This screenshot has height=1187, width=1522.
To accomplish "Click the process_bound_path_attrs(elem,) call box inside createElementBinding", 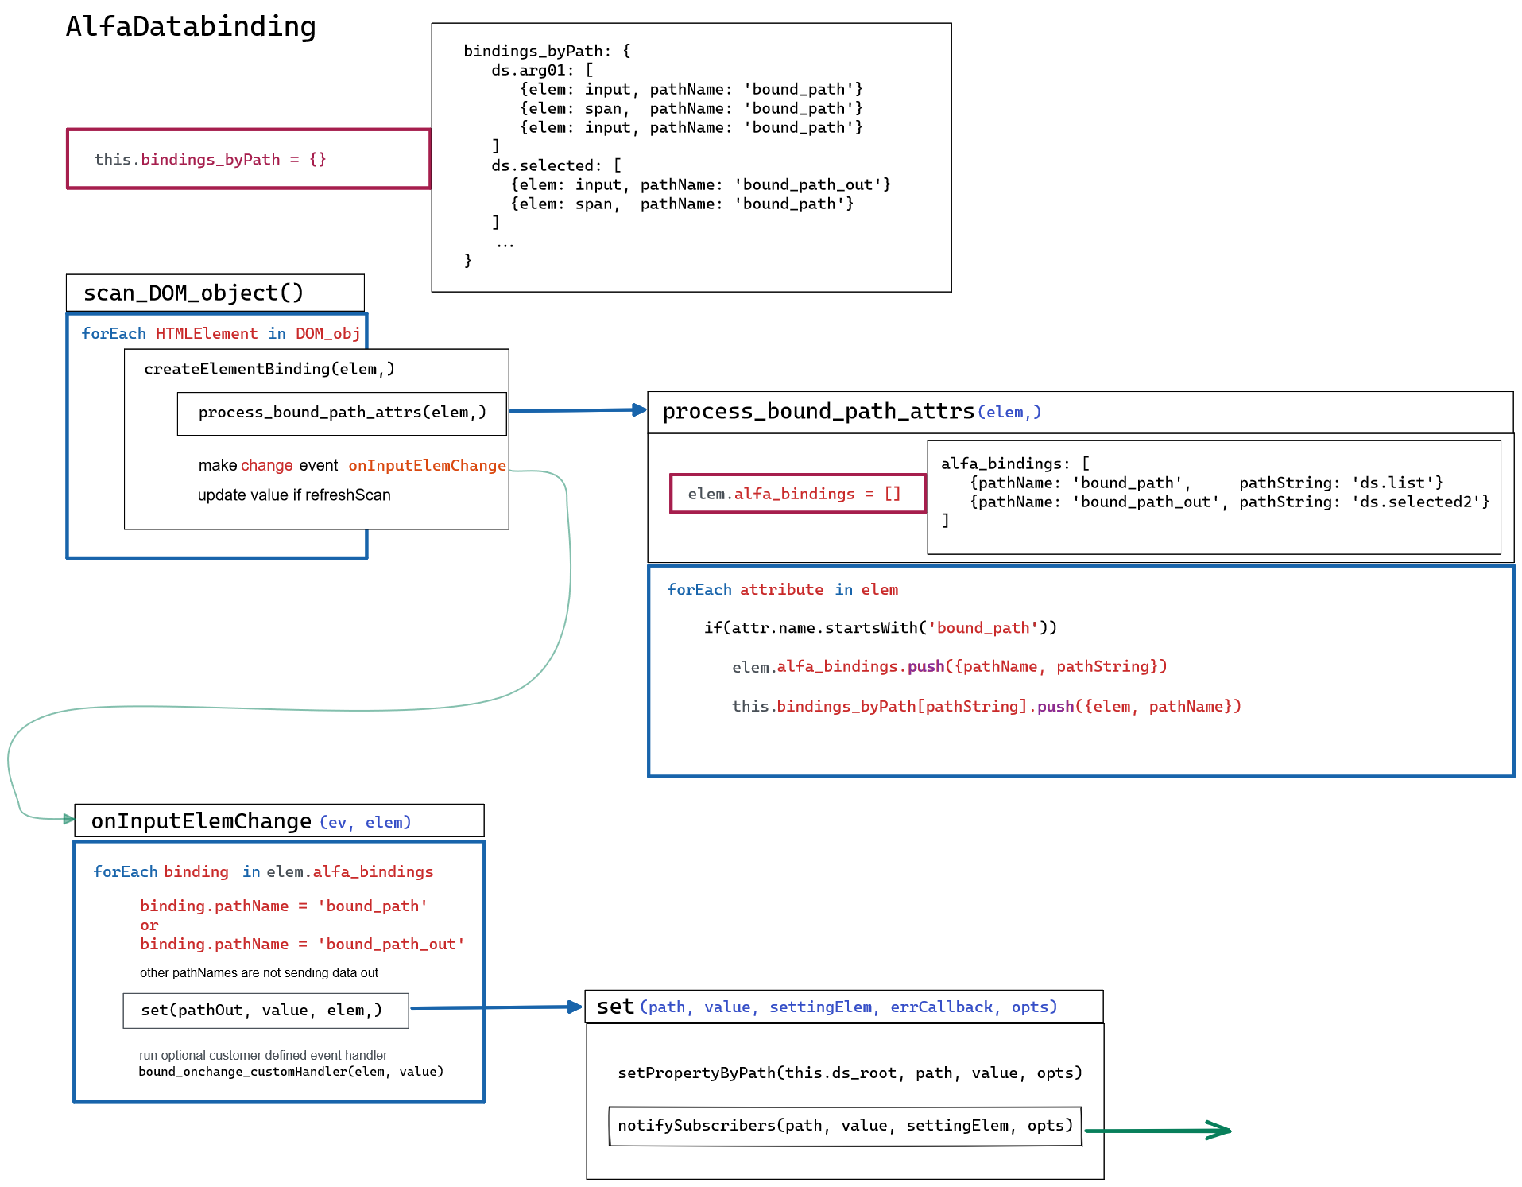I will point(342,413).
